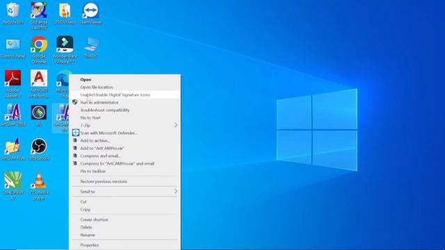Select the Microsoft Edge desktop shortcut

[x=63, y=78]
